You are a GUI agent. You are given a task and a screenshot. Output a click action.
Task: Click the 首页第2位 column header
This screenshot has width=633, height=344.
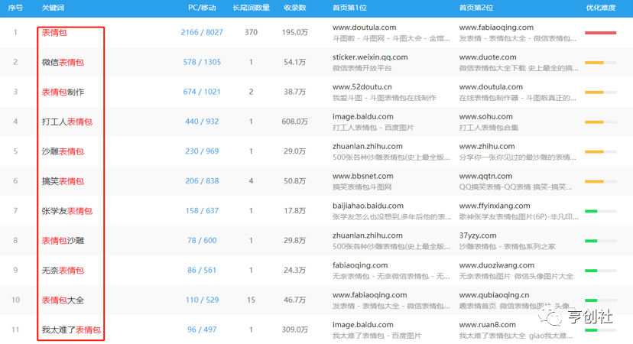click(x=476, y=8)
